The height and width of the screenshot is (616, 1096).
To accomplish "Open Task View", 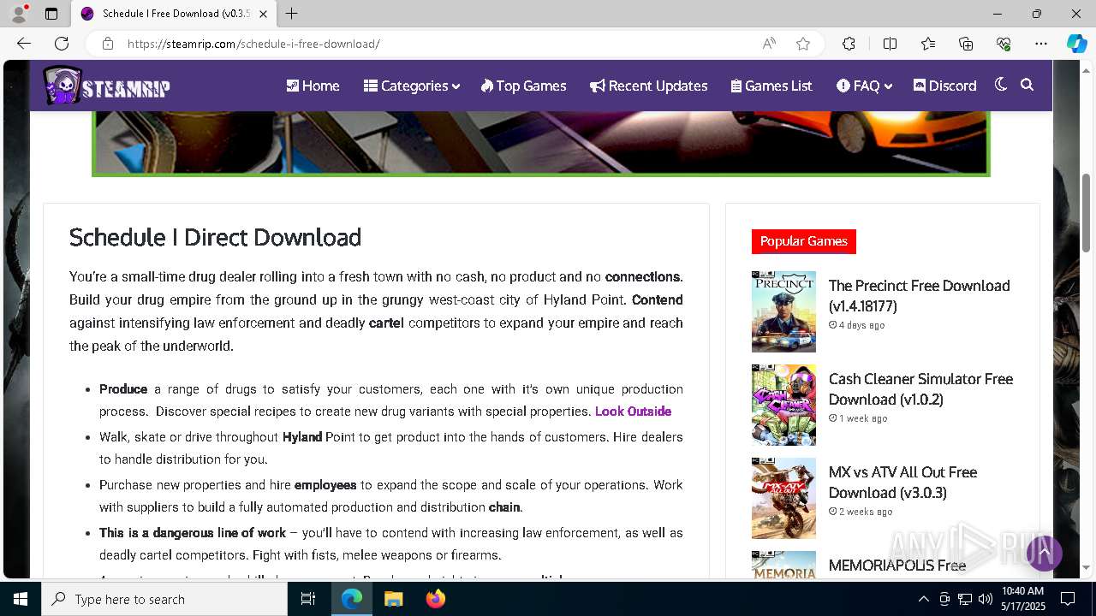I will tap(308, 599).
